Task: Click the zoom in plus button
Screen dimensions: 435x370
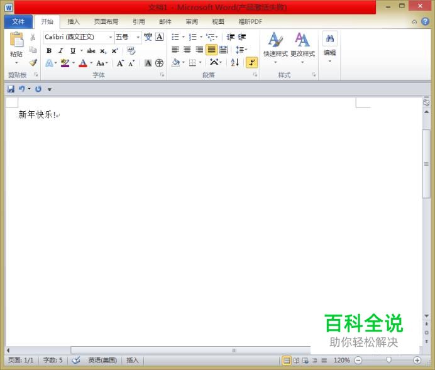Action: pyautogui.click(x=417, y=361)
